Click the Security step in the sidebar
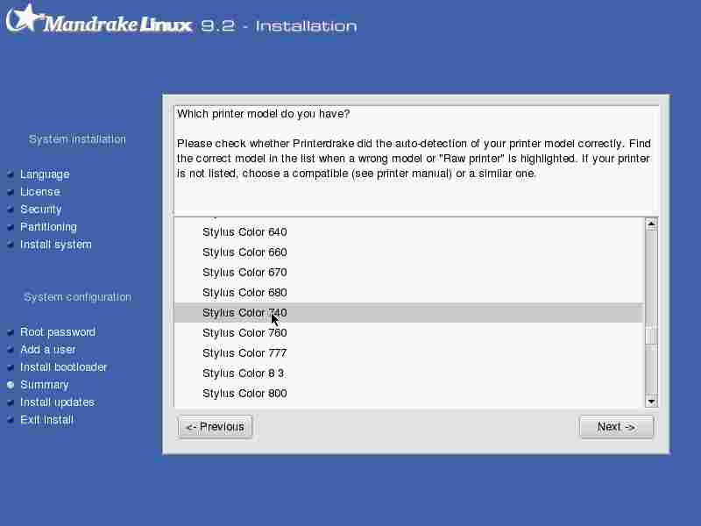Screen dimensions: 701x526 pyautogui.click(x=41, y=210)
